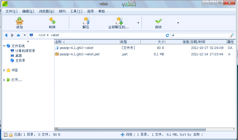
Task: Click the Sort by 名称 status text
Action: point(191,134)
